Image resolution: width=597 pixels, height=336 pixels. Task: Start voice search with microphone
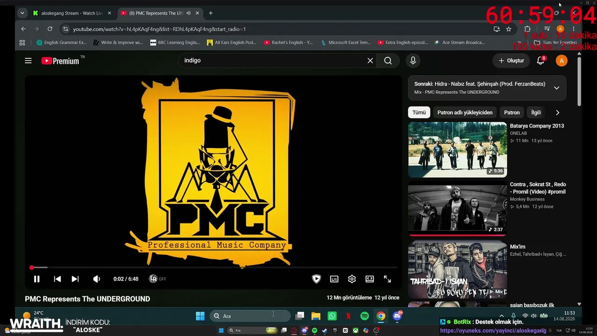(413, 61)
